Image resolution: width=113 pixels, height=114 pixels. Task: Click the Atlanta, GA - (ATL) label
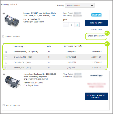pos(22,68)
